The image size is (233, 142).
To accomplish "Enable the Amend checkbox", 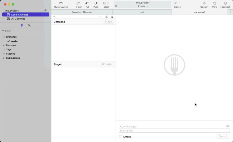I will (121, 137).
